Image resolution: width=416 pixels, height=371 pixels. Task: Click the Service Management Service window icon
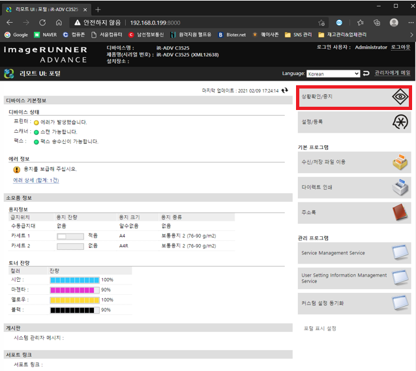pos(400,252)
